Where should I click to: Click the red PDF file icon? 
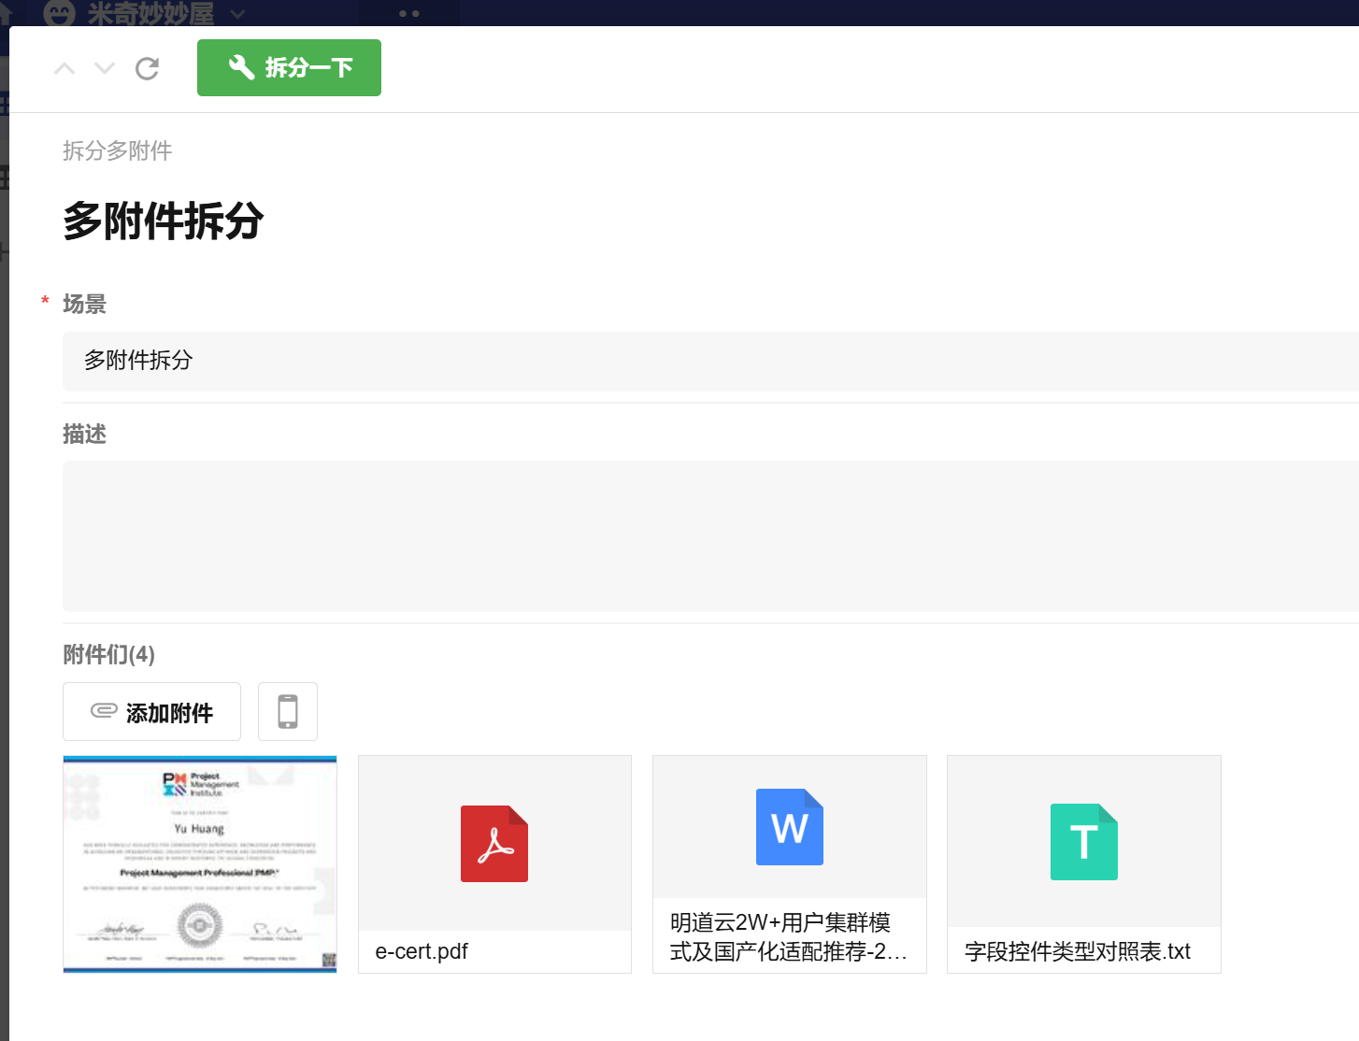click(x=494, y=843)
